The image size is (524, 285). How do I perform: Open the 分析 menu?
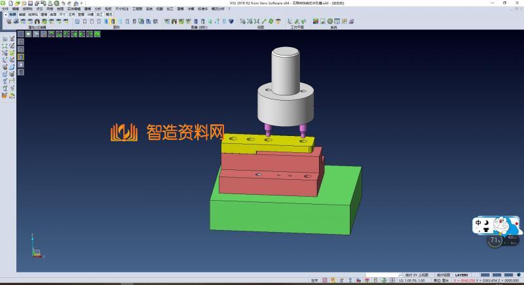[98, 8]
